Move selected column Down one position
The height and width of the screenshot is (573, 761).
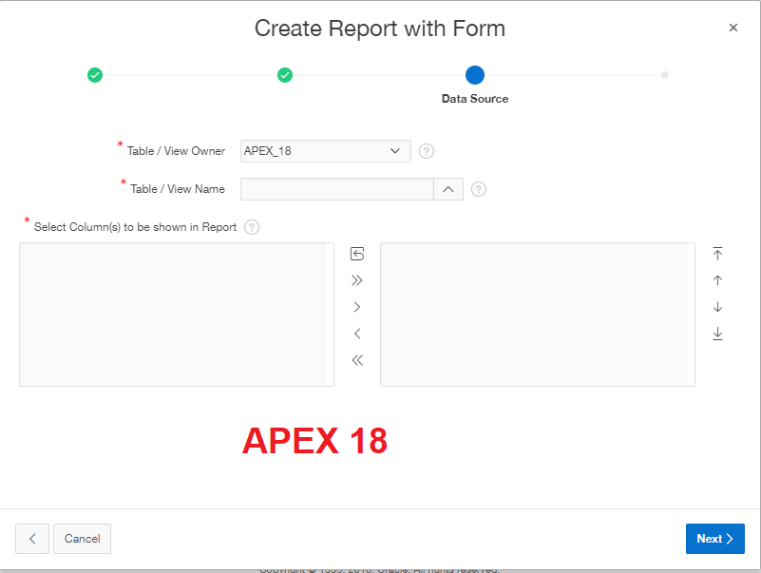[717, 307]
